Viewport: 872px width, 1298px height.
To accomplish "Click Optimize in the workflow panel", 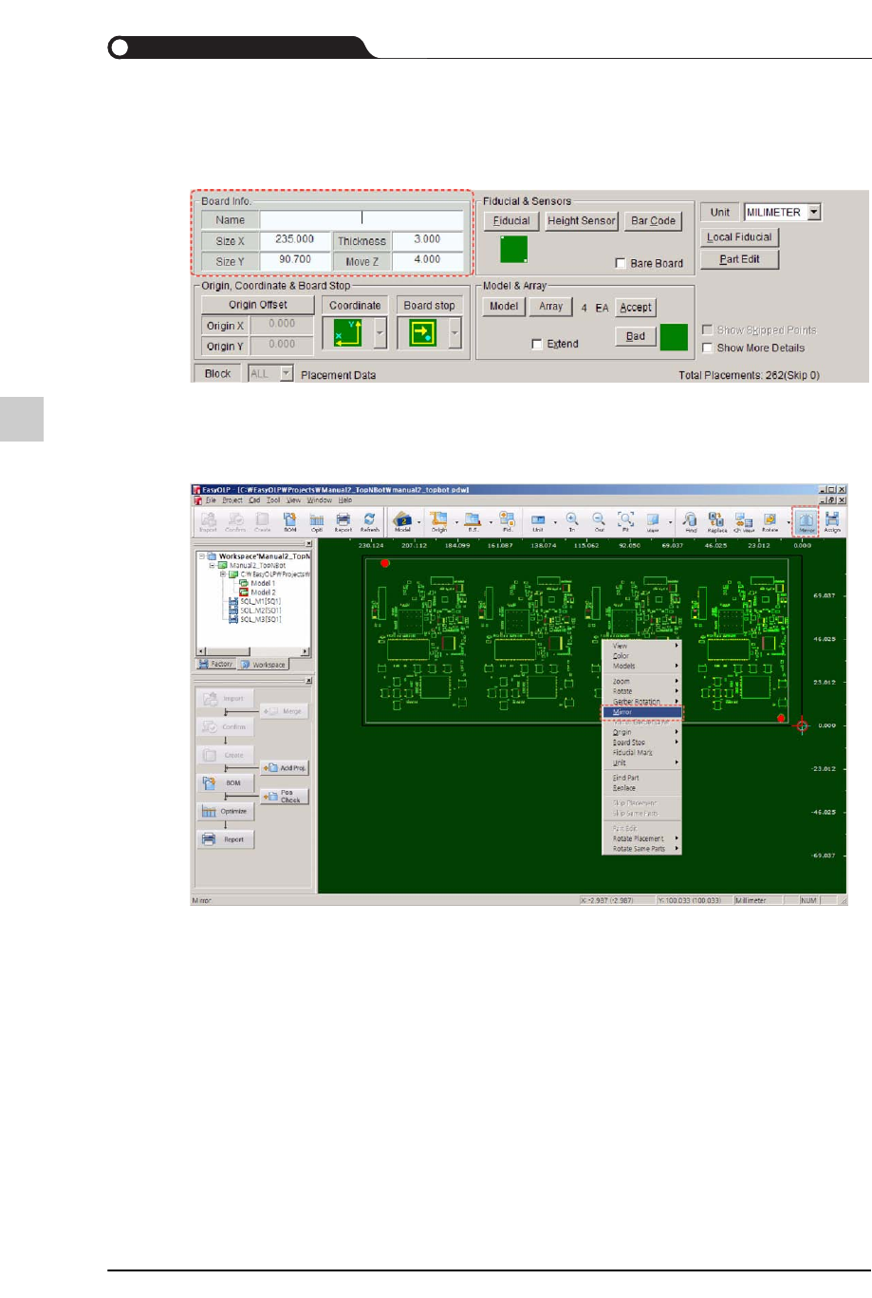I will pos(226,811).
